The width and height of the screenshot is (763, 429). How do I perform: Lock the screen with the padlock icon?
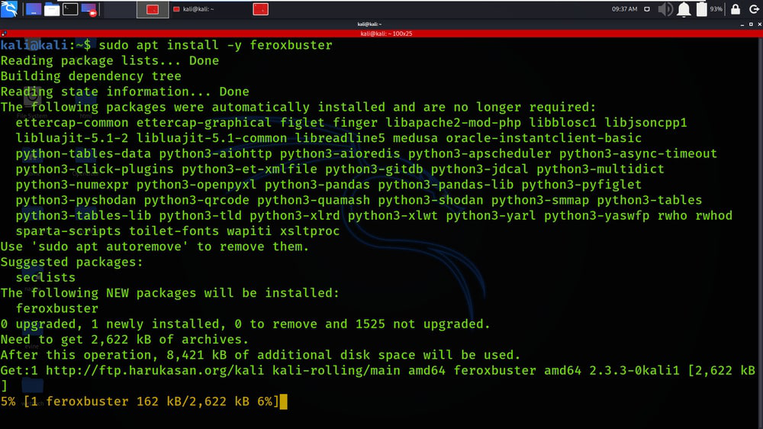(x=736, y=8)
